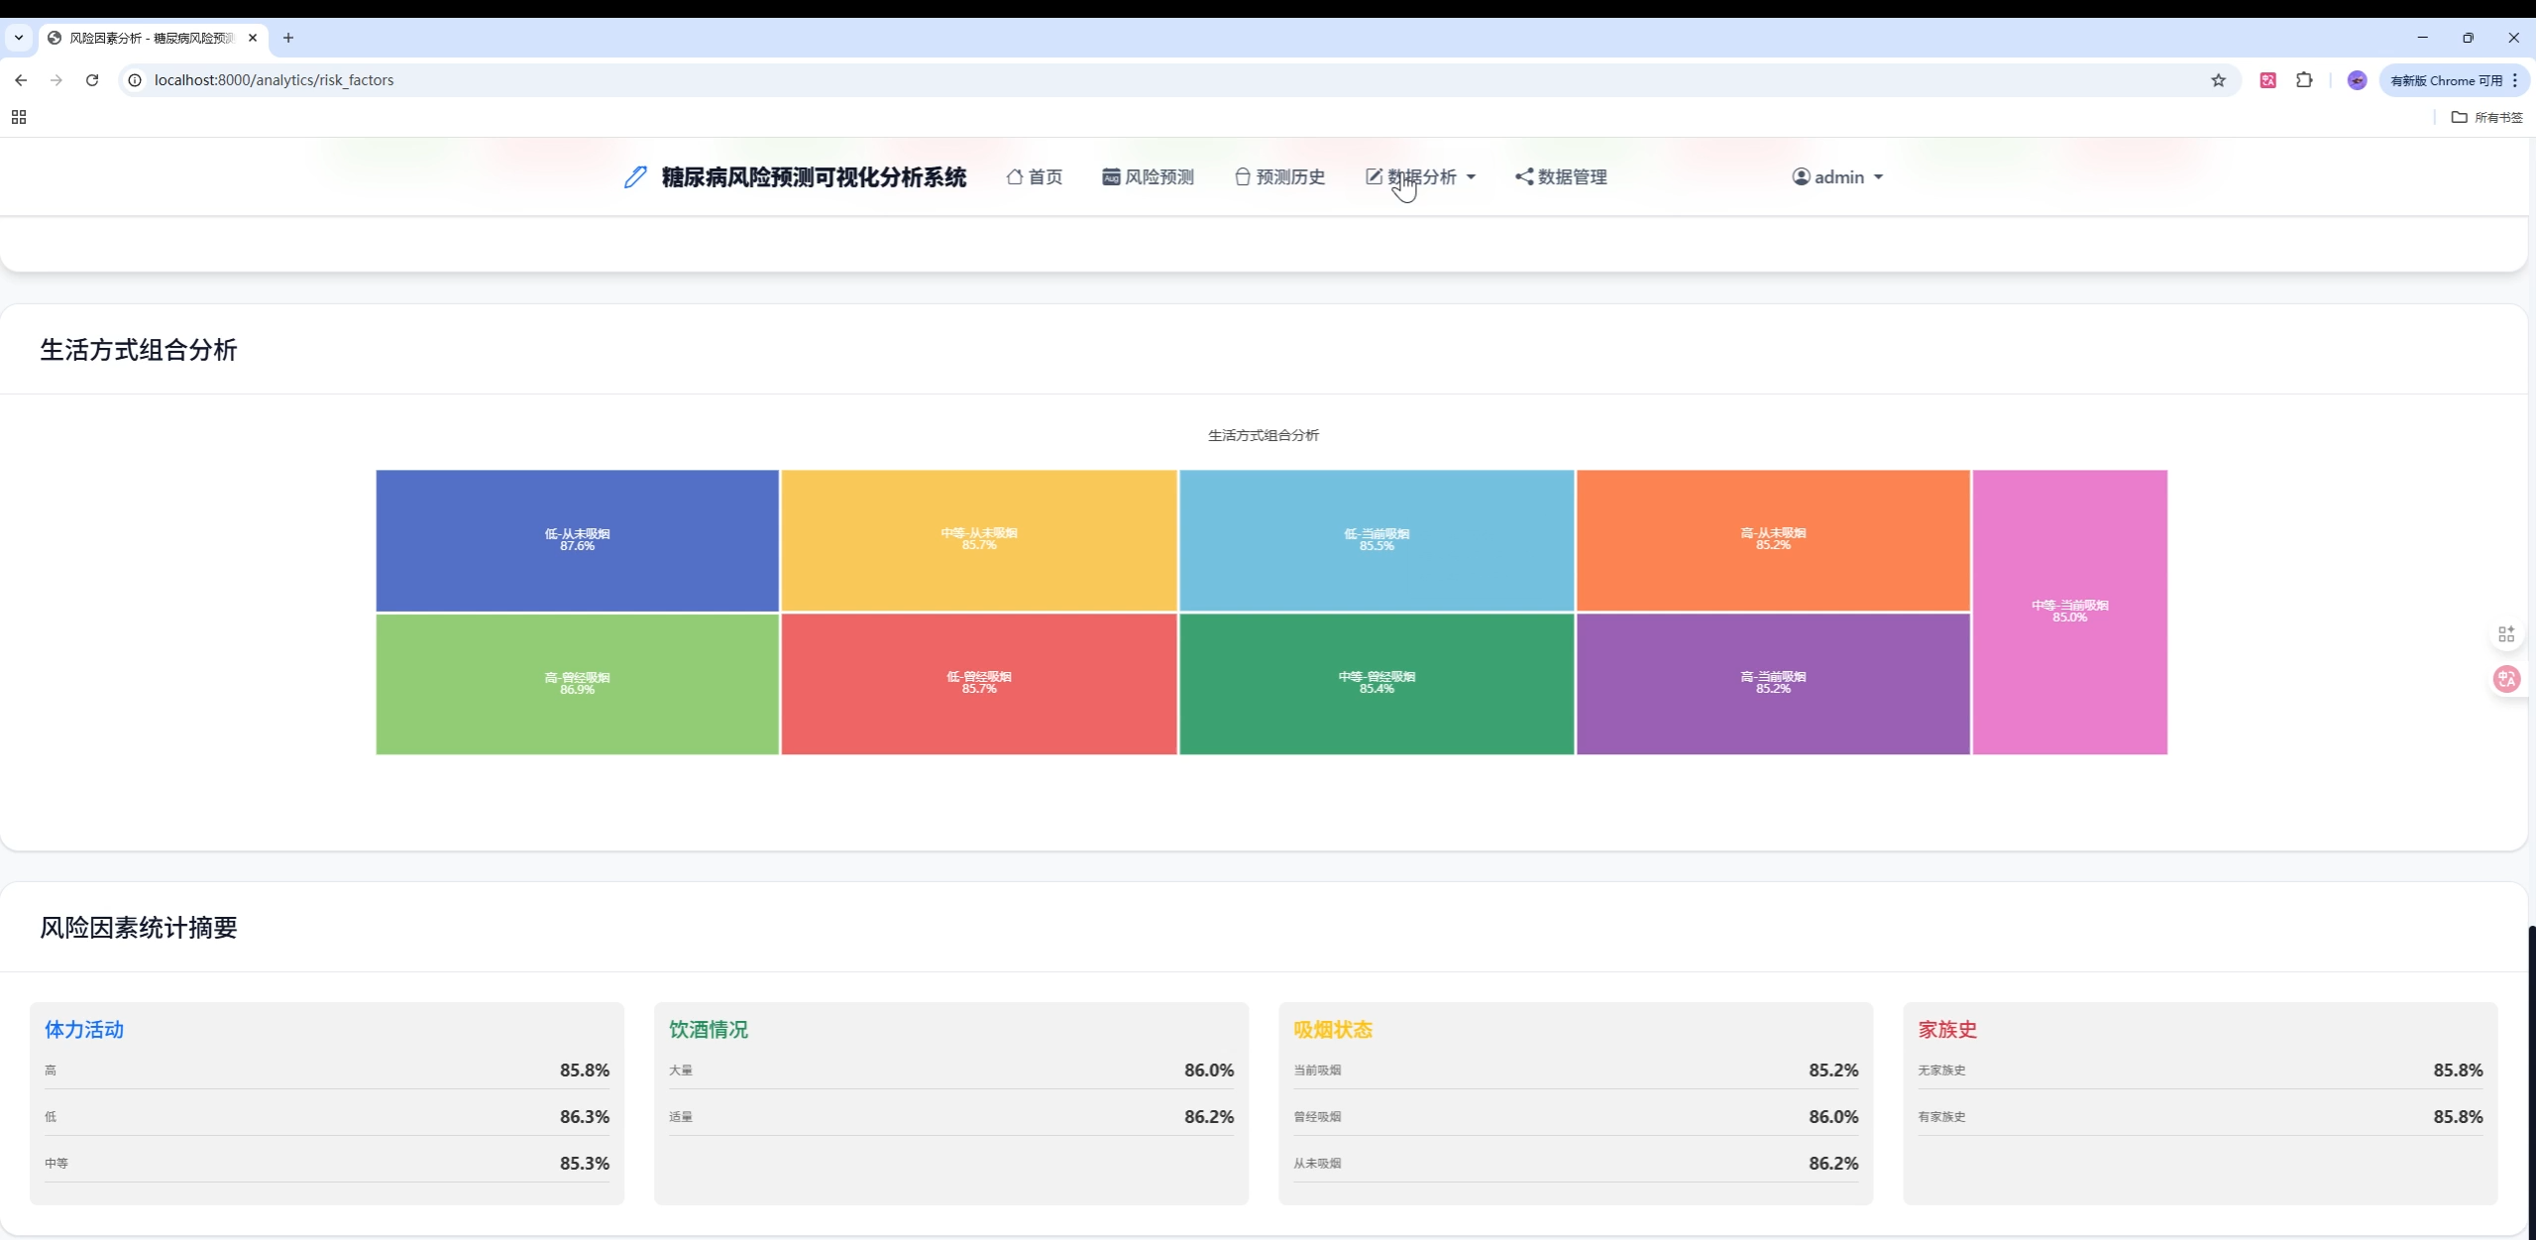
Task: Open the browser extensions puzzle icon
Action: click(x=2304, y=80)
